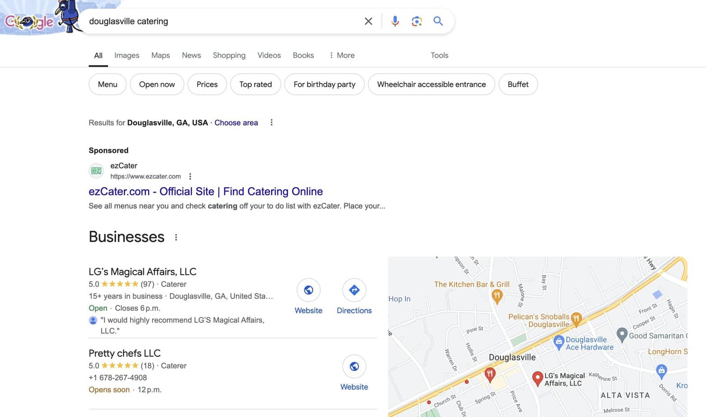
Task: Click The Kitchen Bar & Grill map pin
Action: click(x=497, y=296)
